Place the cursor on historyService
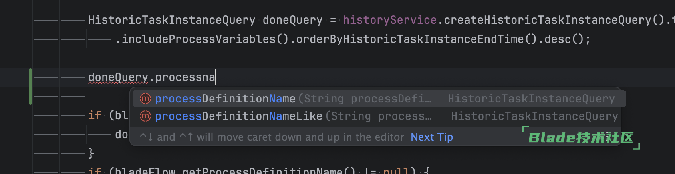The width and height of the screenshot is (675, 174). [x=389, y=20]
